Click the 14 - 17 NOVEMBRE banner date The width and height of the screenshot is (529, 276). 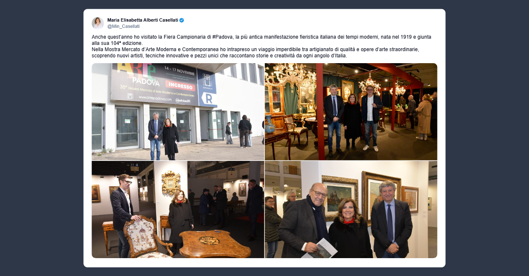tap(180, 68)
